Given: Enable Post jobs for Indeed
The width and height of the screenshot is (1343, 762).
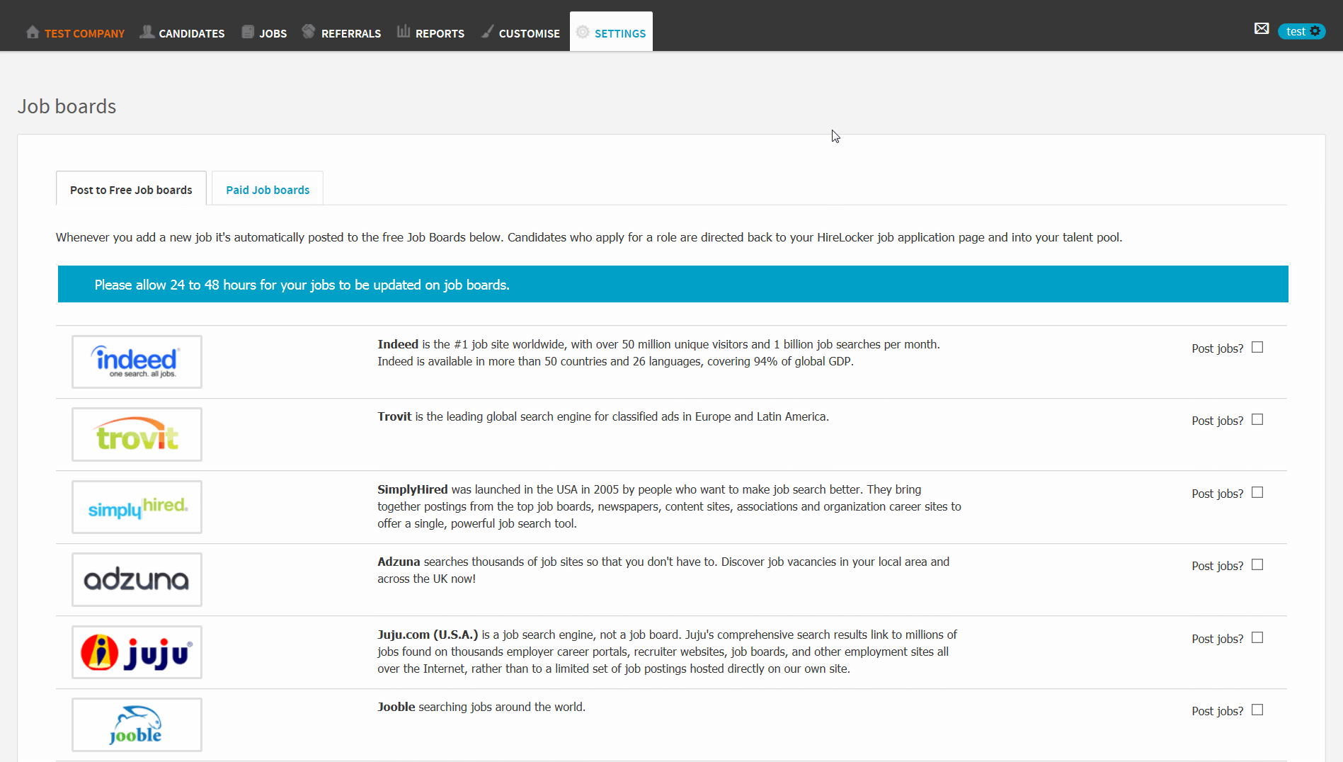Looking at the screenshot, I should click(1257, 347).
